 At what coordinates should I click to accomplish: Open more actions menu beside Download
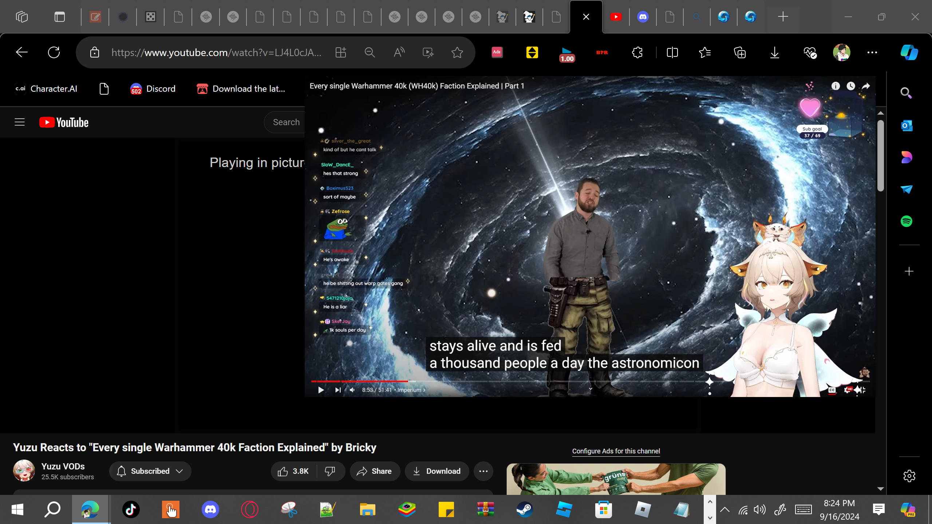coord(483,471)
